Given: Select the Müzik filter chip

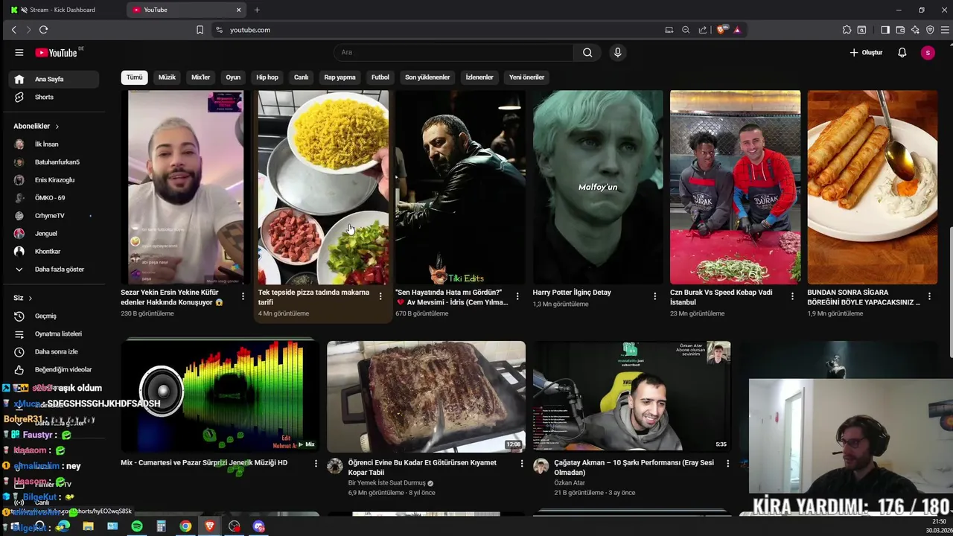Looking at the screenshot, I should pos(167,77).
